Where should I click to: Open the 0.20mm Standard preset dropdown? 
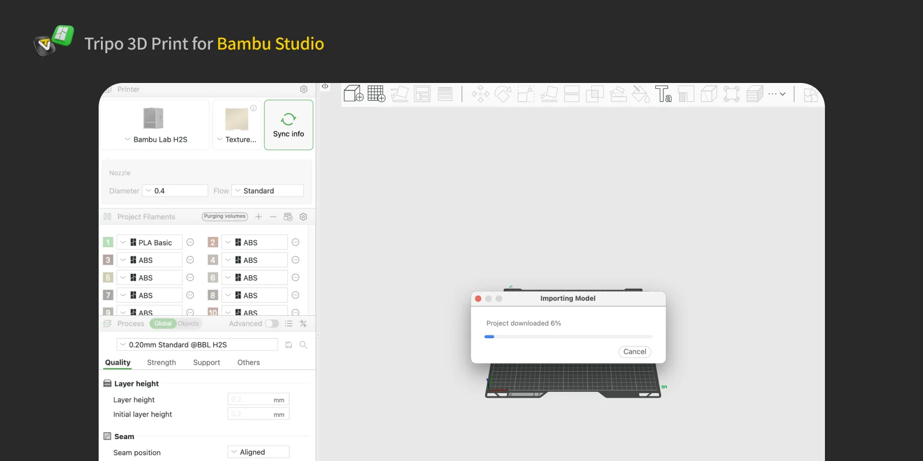tap(197, 345)
